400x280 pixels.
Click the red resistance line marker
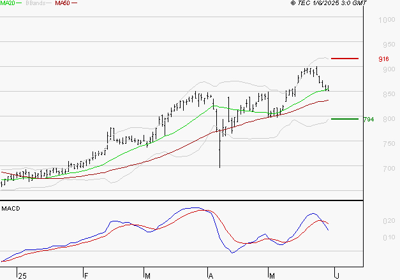(344, 59)
